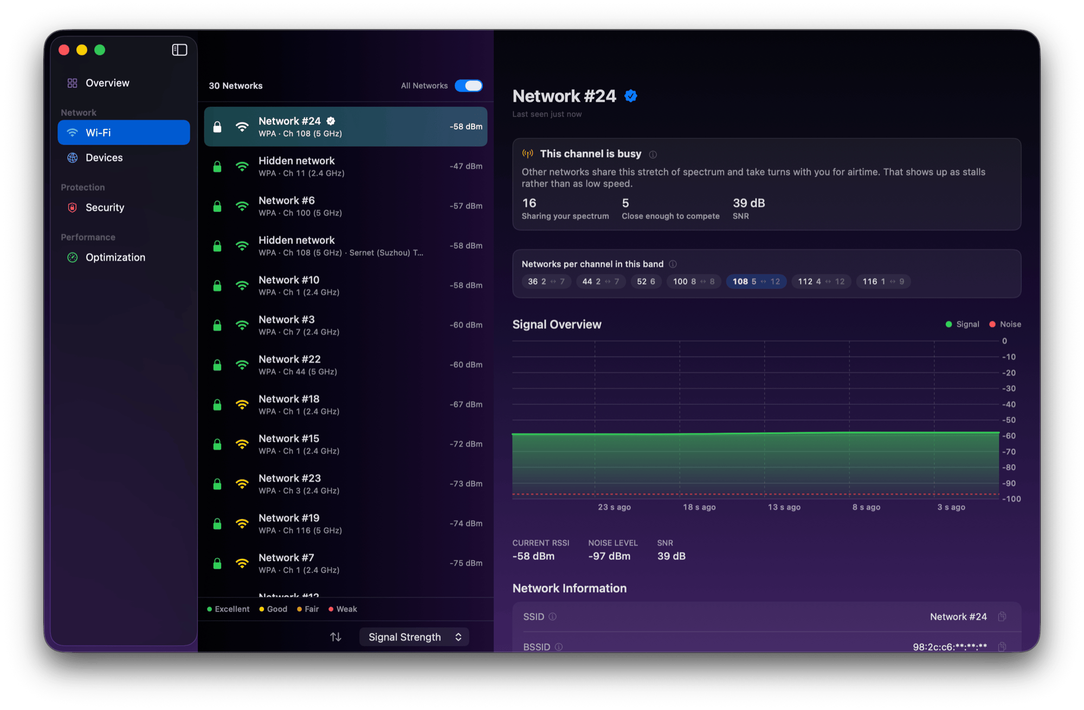Select Network #15 row

pos(346,444)
